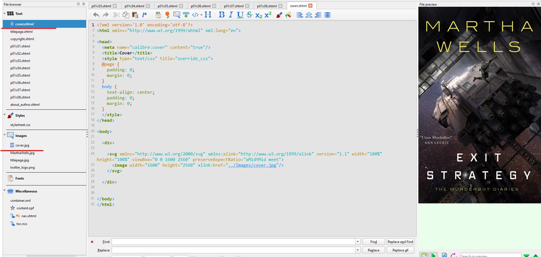Open stylesheet.css in the file browser
The height and width of the screenshot is (257, 541).
pos(20,125)
